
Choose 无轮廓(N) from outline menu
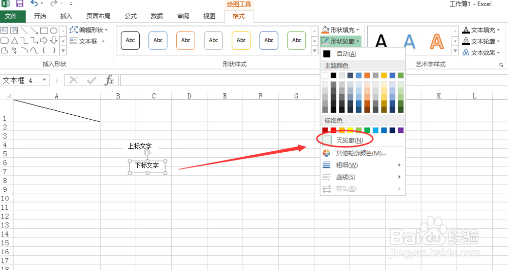pyautogui.click(x=362, y=140)
